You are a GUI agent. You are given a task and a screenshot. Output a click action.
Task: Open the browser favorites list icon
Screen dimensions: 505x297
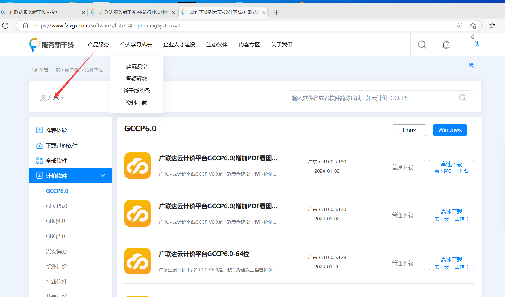tap(492, 26)
